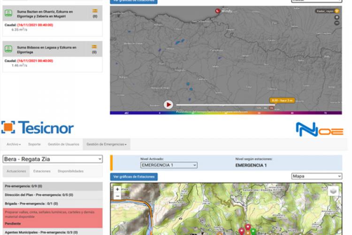This screenshot has width=352, height=235.
Task: Click the green station marker near Bera
Action: click(x=253, y=231)
